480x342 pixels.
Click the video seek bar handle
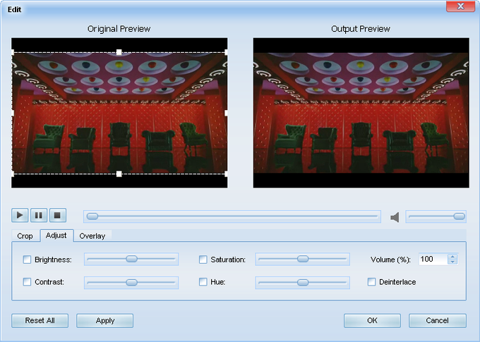[92, 216]
